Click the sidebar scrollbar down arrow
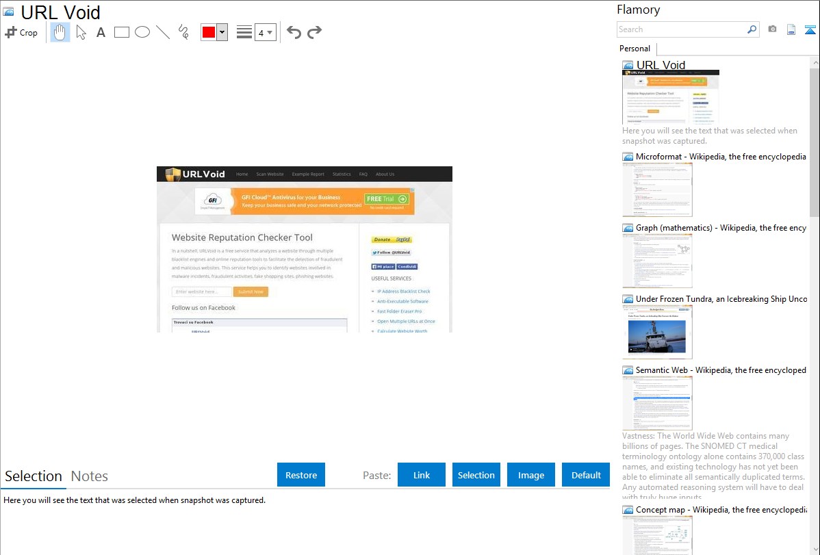The image size is (820, 555). coord(815,550)
